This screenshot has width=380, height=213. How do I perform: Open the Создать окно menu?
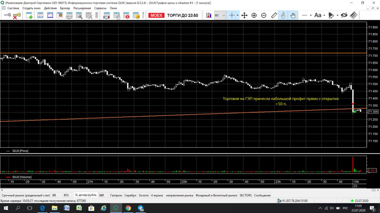point(32,8)
